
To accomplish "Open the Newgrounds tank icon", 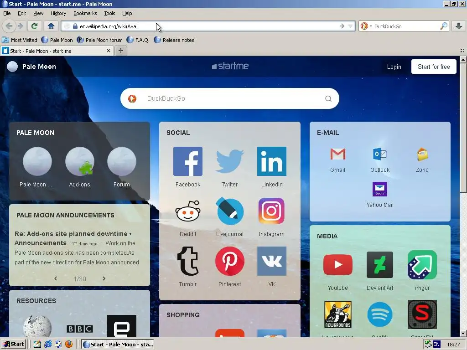I will (x=338, y=314).
